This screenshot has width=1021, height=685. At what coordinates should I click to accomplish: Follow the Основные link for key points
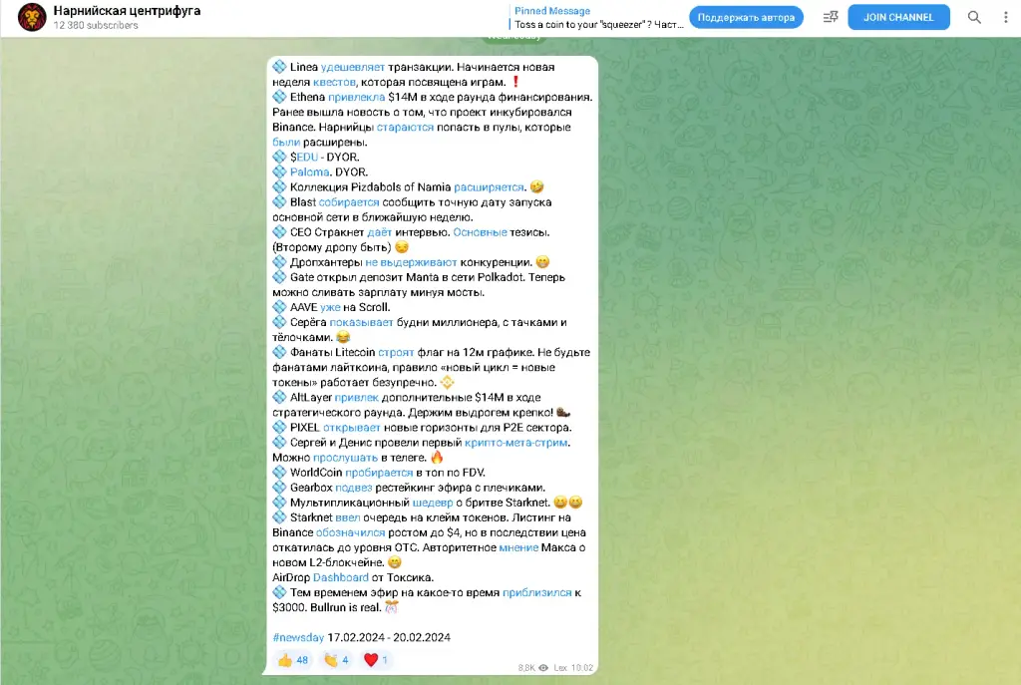480,232
